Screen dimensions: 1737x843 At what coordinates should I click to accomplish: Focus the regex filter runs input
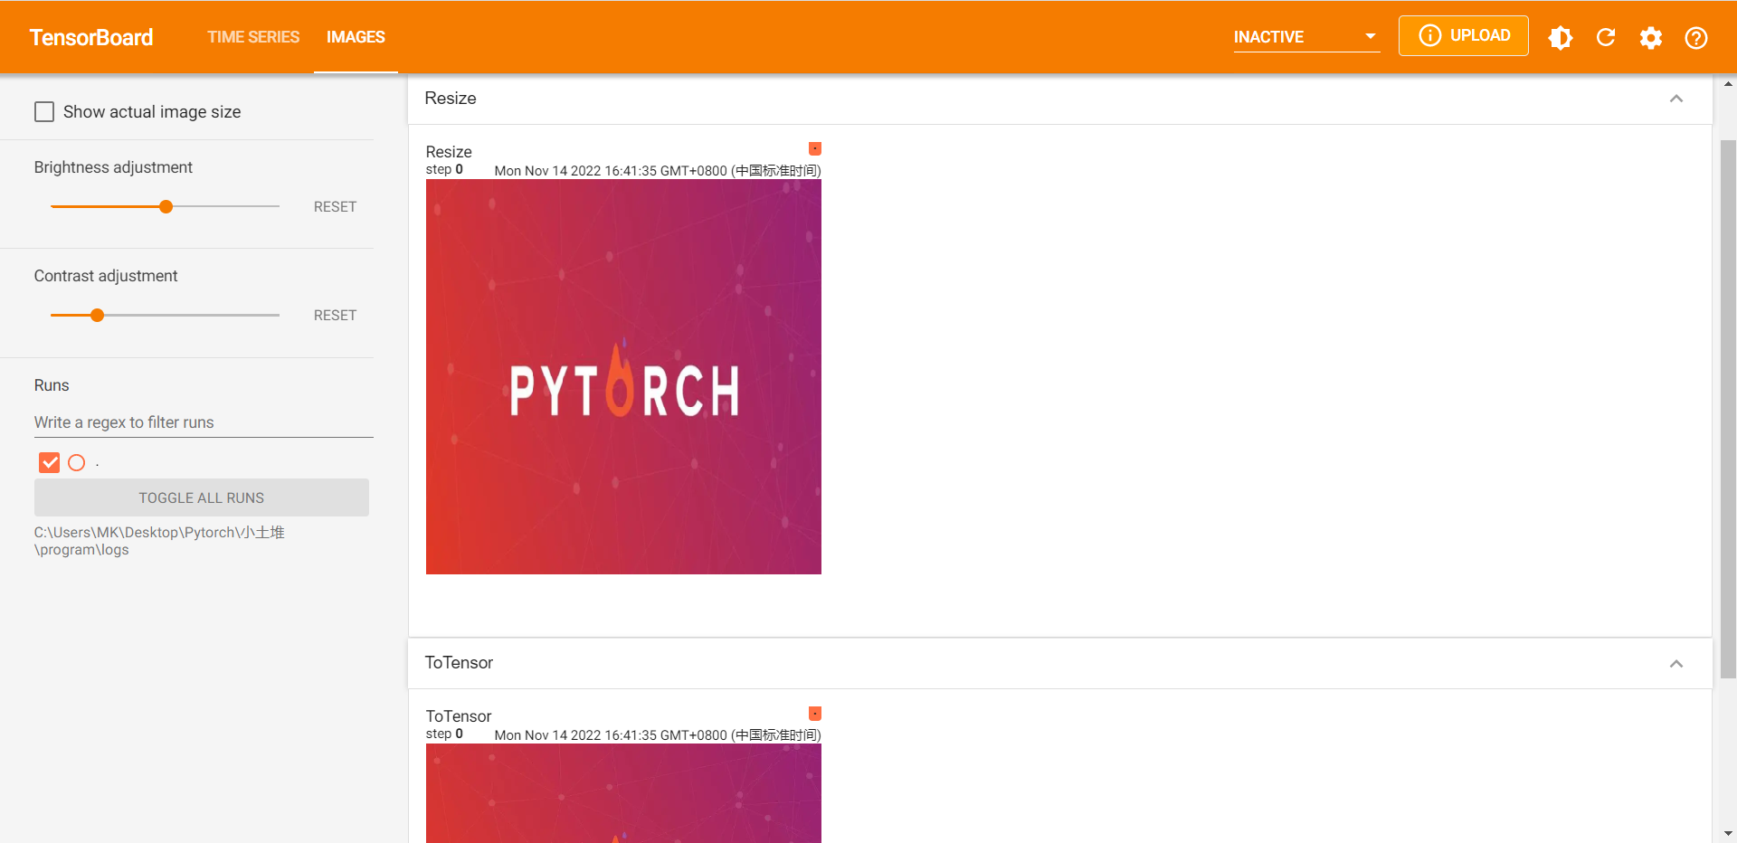click(204, 422)
